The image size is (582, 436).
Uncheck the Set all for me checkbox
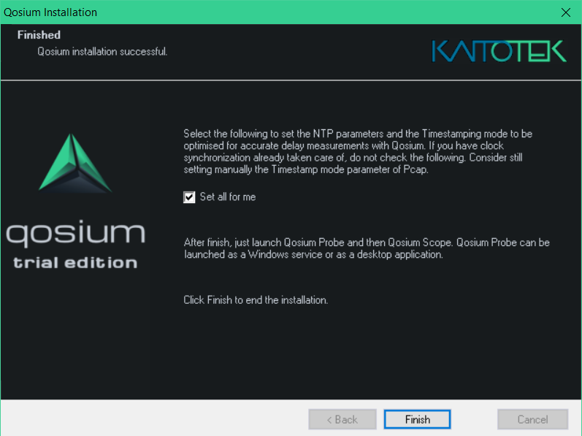tap(189, 197)
